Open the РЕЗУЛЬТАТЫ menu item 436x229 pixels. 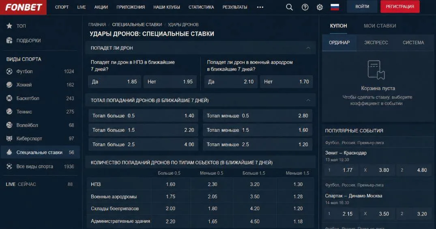[x=235, y=7]
